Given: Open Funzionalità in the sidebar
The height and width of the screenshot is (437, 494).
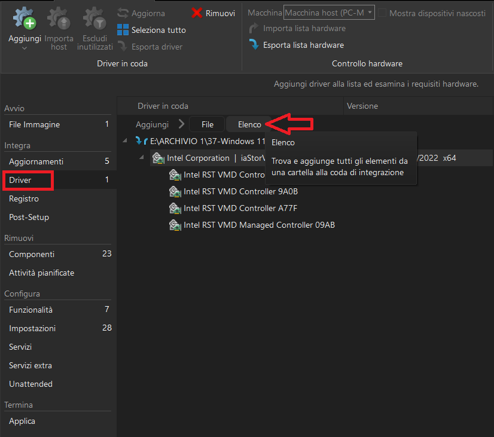Looking at the screenshot, I should click(x=58, y=310).
